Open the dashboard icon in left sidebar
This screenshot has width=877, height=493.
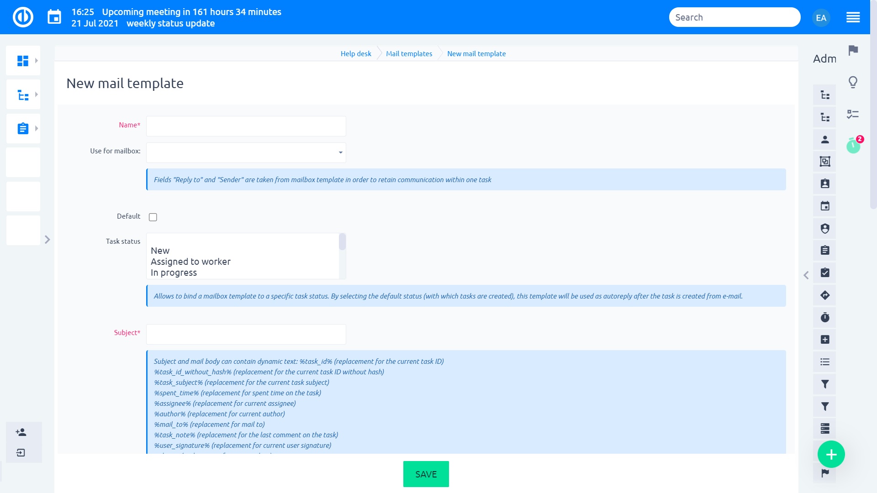(x=23, y=61)
